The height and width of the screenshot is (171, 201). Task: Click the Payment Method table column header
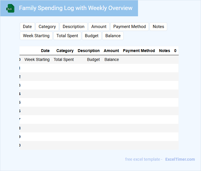pyautogui.click(x=139, y=51)
